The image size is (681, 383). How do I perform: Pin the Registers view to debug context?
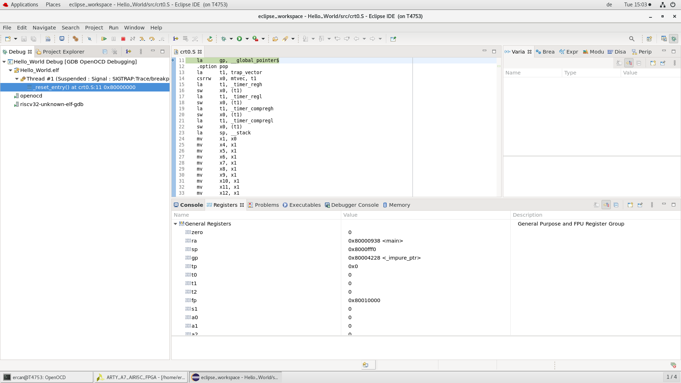[x=640, y=205]
